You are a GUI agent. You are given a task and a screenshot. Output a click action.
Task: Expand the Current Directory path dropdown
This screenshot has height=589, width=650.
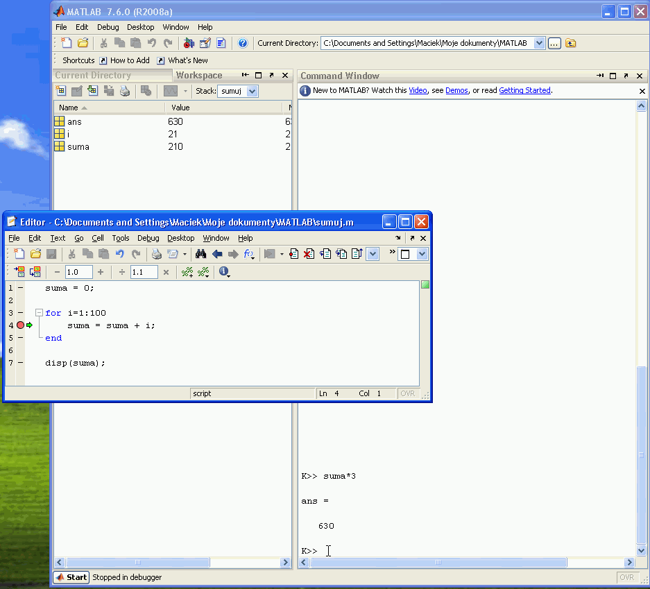pyautogui.click(x=540, y=43)
